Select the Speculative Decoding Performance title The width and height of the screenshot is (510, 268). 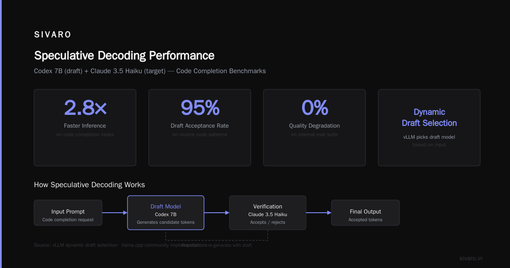coord(124,56)
